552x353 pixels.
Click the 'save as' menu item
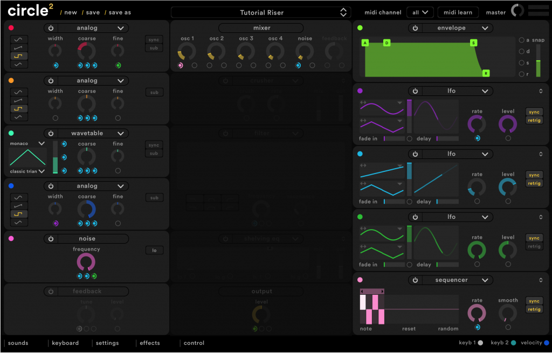point(120,12)
